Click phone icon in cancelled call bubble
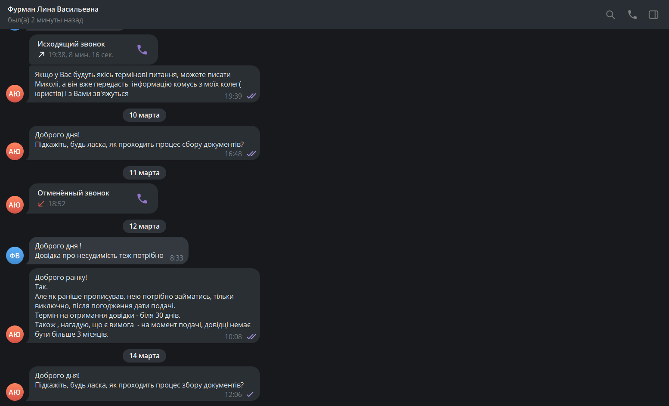Screen dimensions: 669x406 (x=142, y=198)
